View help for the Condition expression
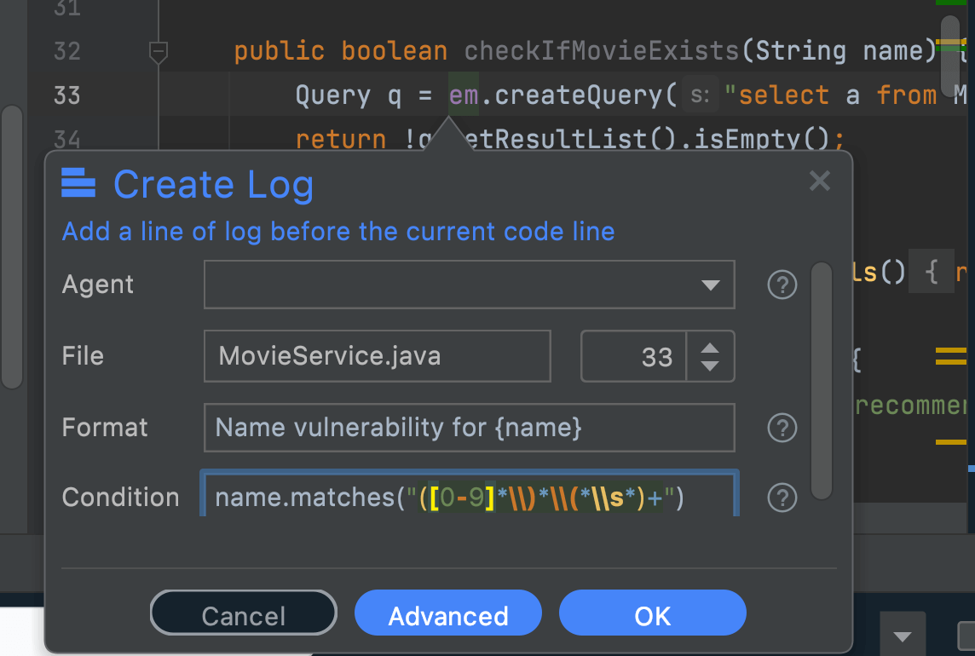975x656 pixels. [x=782, y=498]
